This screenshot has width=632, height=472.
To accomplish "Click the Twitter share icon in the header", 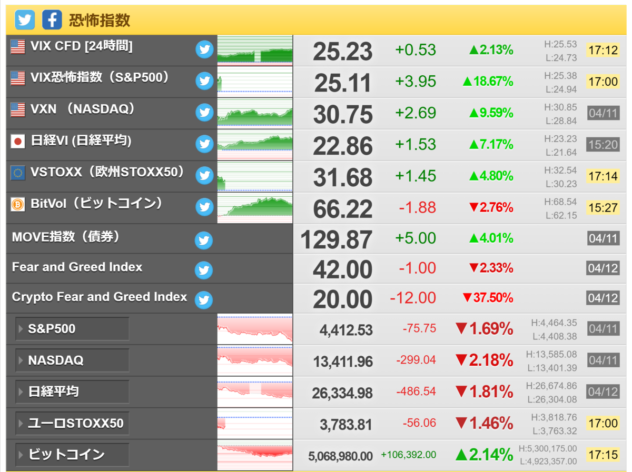I will (x=24, y=20).
